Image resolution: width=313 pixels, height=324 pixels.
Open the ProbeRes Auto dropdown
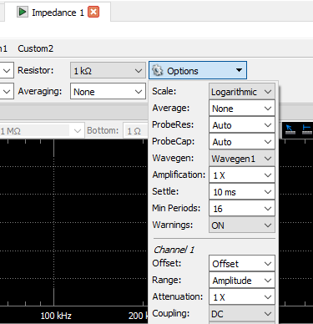coord(242,125)
